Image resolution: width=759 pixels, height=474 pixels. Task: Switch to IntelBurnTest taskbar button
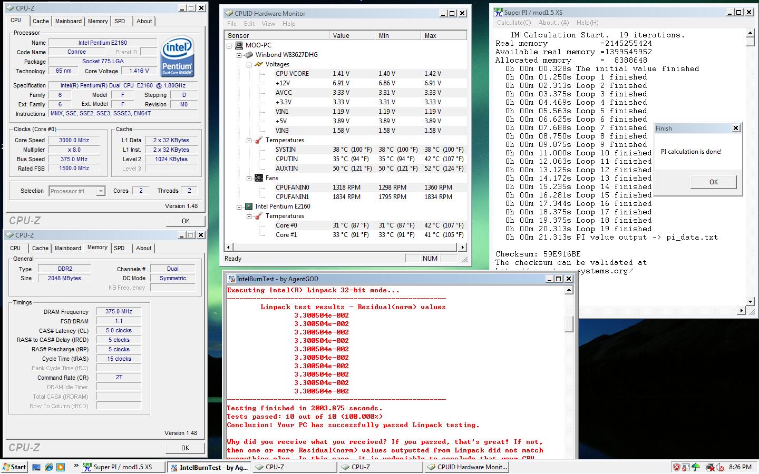point(209,467)
